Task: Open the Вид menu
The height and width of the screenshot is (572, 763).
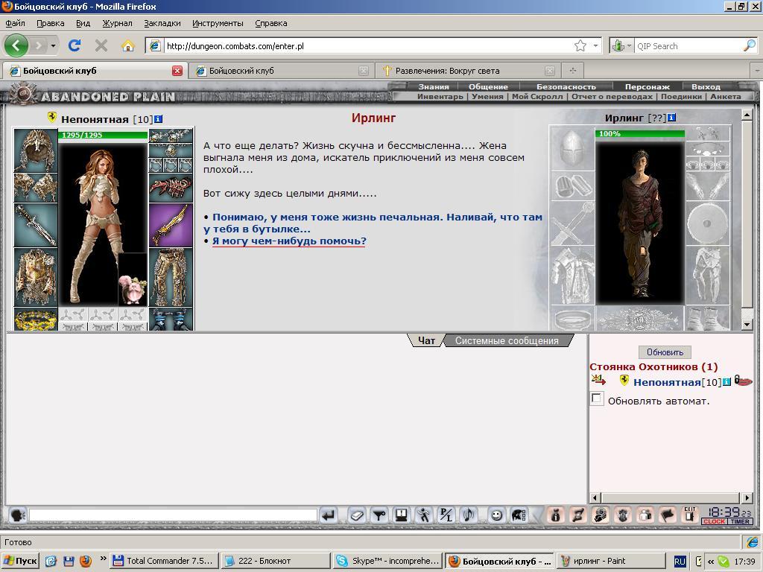Action: (x=83, y=23)
